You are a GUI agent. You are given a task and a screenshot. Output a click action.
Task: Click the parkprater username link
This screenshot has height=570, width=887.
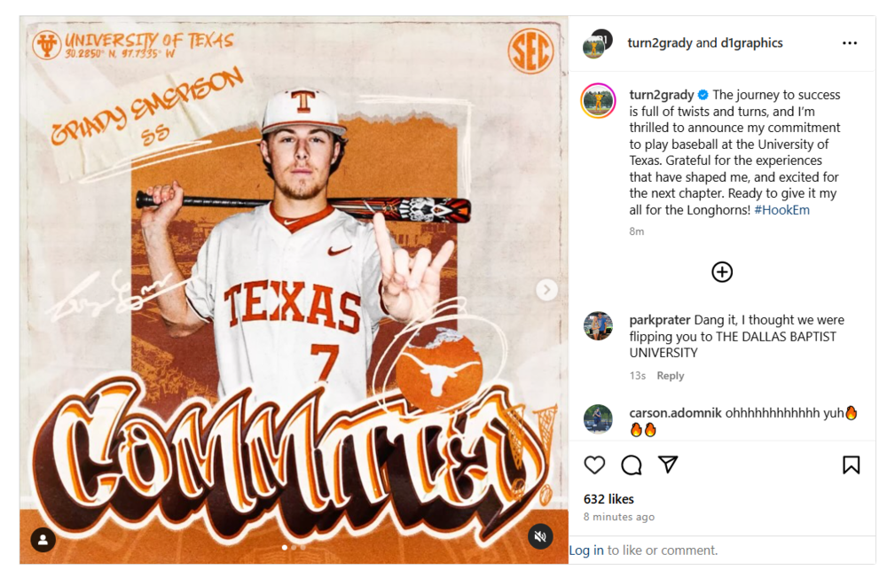[660, 320]
